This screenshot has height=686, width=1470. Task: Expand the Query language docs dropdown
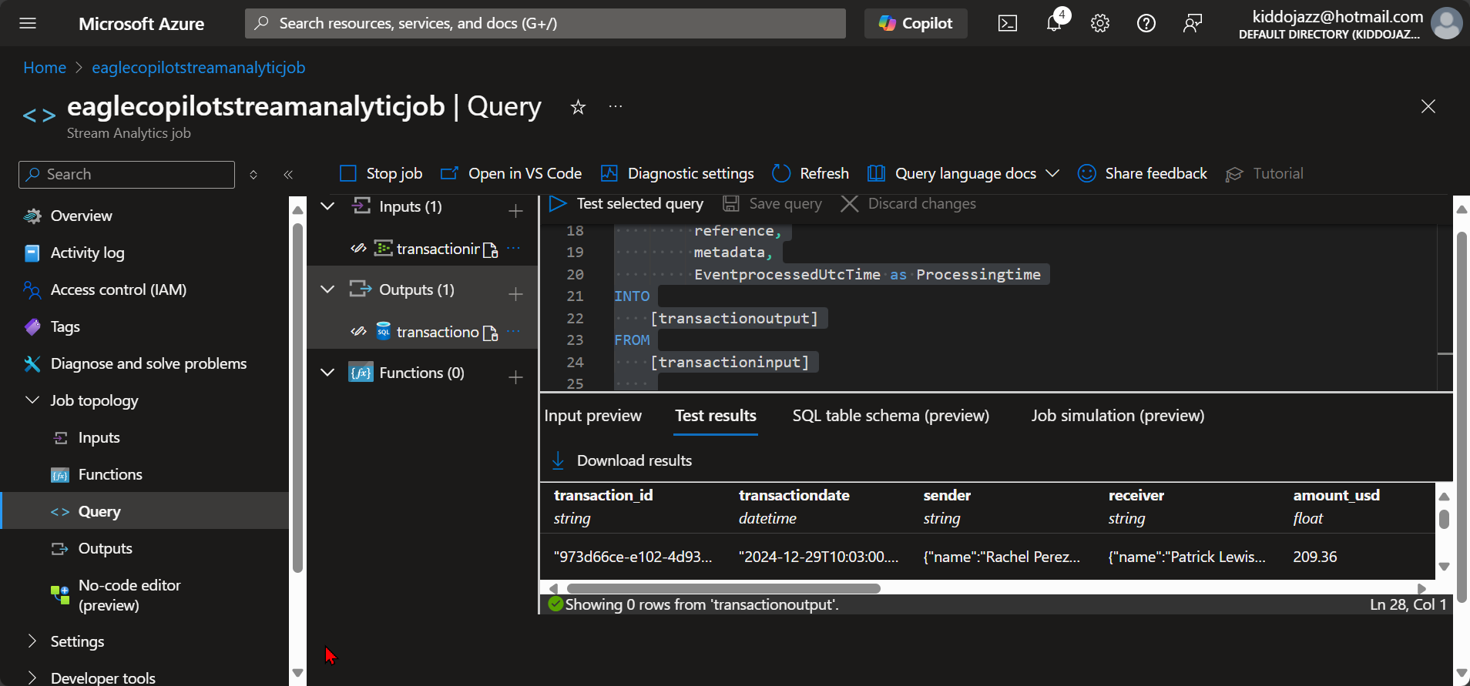(x=1052, y=173)
